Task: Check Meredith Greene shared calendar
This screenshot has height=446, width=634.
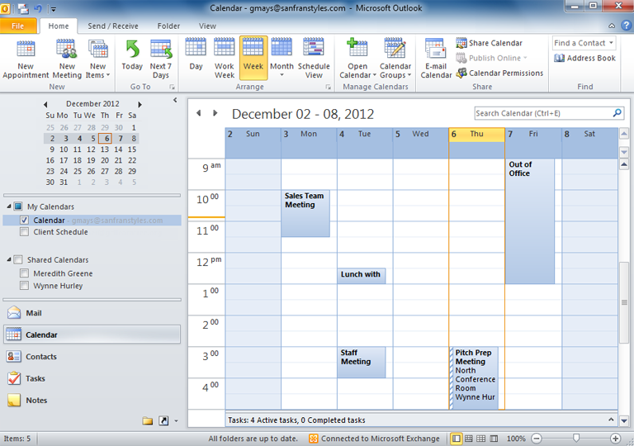Action: 25,273
